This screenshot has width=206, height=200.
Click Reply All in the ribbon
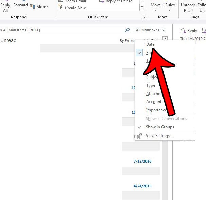tap(5, 8)
